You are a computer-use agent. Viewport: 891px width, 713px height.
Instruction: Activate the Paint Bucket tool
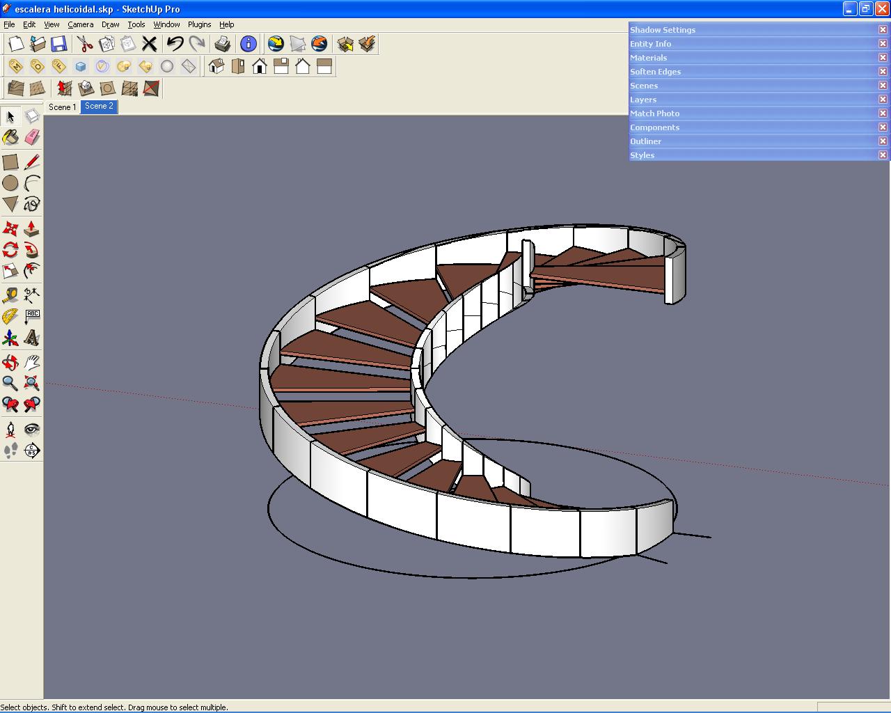click(x=10, y=137)
